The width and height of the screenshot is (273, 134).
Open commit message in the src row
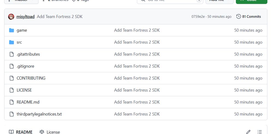(137, 42)
